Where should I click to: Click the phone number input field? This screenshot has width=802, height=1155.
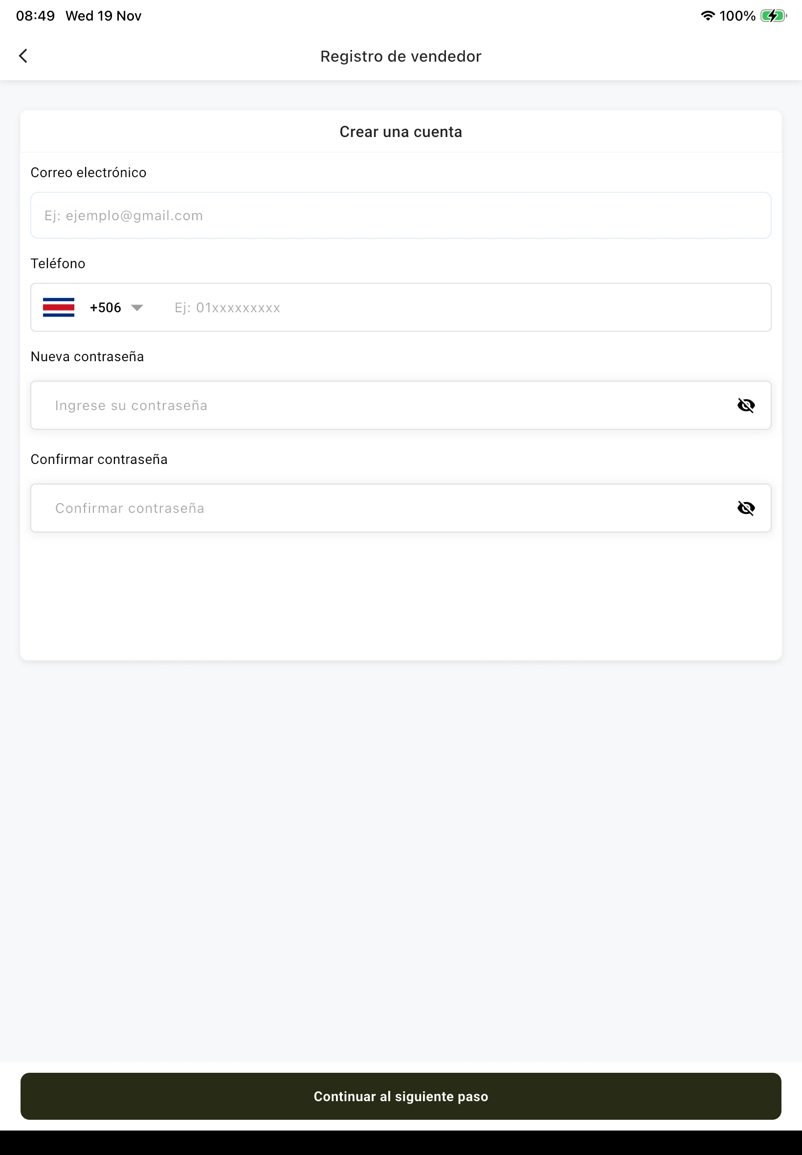point(452,307)
